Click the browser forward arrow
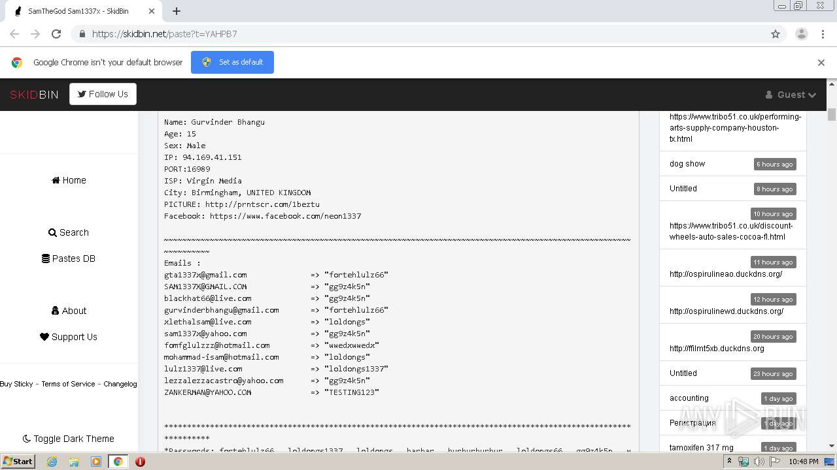 (35, 34)
